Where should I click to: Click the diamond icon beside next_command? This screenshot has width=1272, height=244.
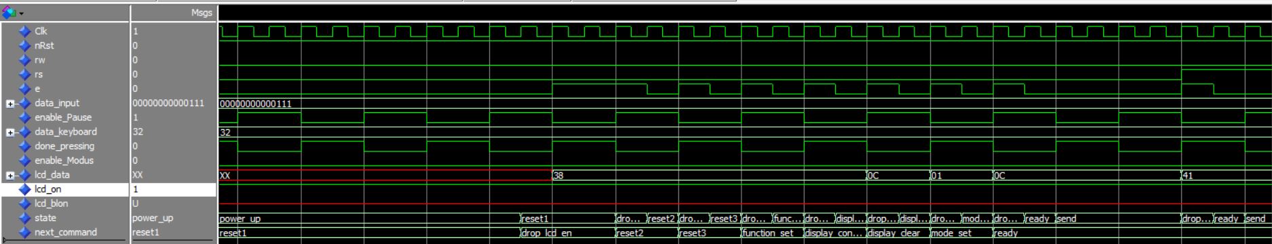tap(25, 232)
